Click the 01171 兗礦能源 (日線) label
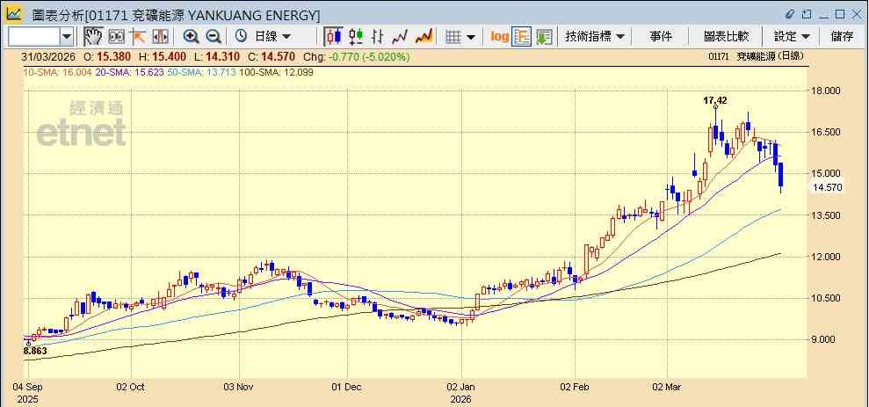 coord(757,56)
